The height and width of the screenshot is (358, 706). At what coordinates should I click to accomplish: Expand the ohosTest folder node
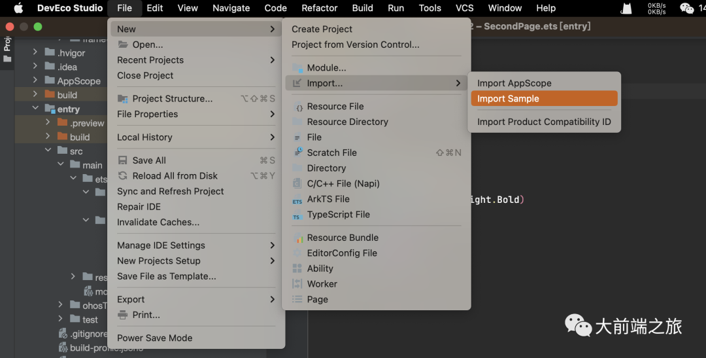coord(60,306)
